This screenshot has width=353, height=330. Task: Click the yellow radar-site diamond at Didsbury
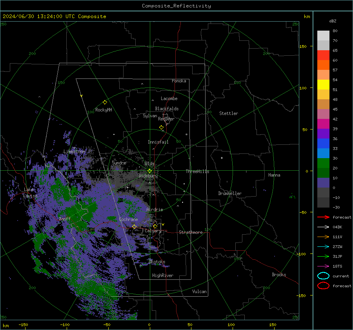tap(149, 171)
